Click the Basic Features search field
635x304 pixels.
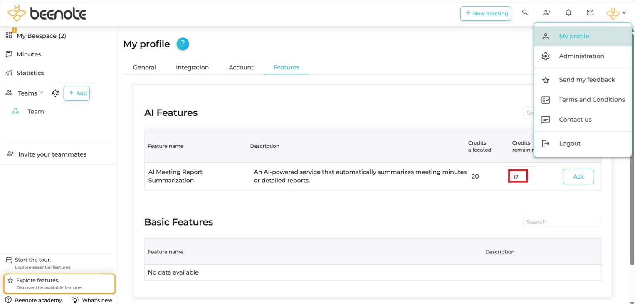tap(561, 222)
